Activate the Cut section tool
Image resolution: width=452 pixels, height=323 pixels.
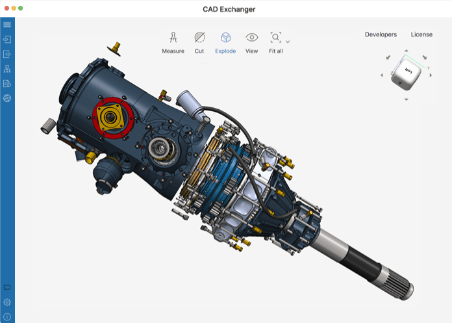point(199,43)
